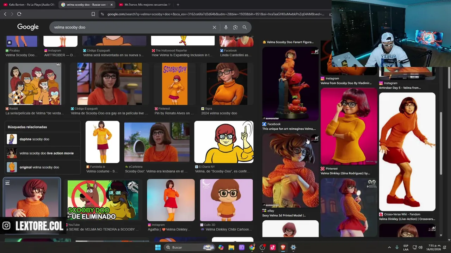The height and width of the screenshot is (253, 451).
Task: Open Reddit multiple Velmas group image
Action: (35, 84)
